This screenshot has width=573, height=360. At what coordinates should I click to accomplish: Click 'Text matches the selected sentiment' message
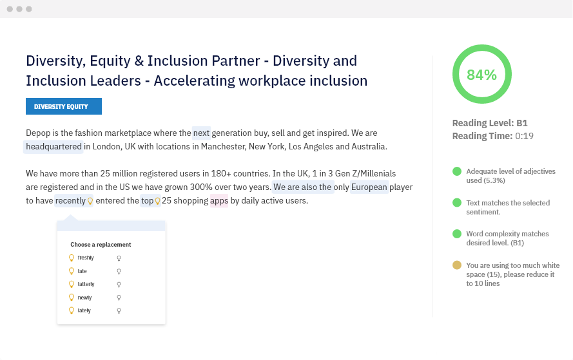click(508, 207)
